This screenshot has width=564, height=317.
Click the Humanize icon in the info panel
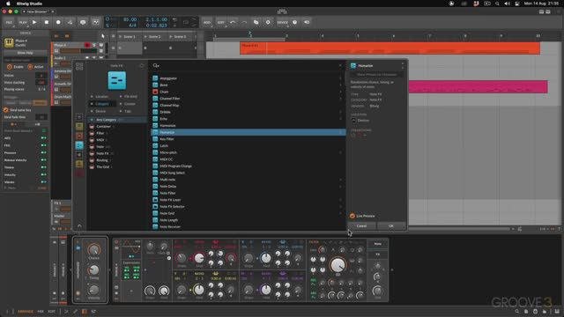353,65
